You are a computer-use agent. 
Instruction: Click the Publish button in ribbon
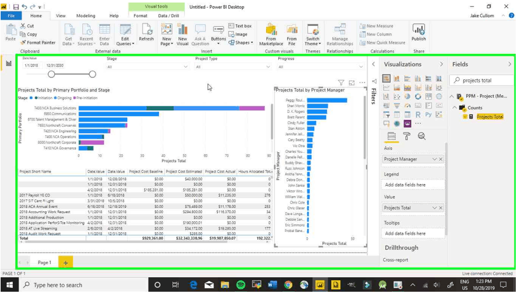tap(418, 32)
